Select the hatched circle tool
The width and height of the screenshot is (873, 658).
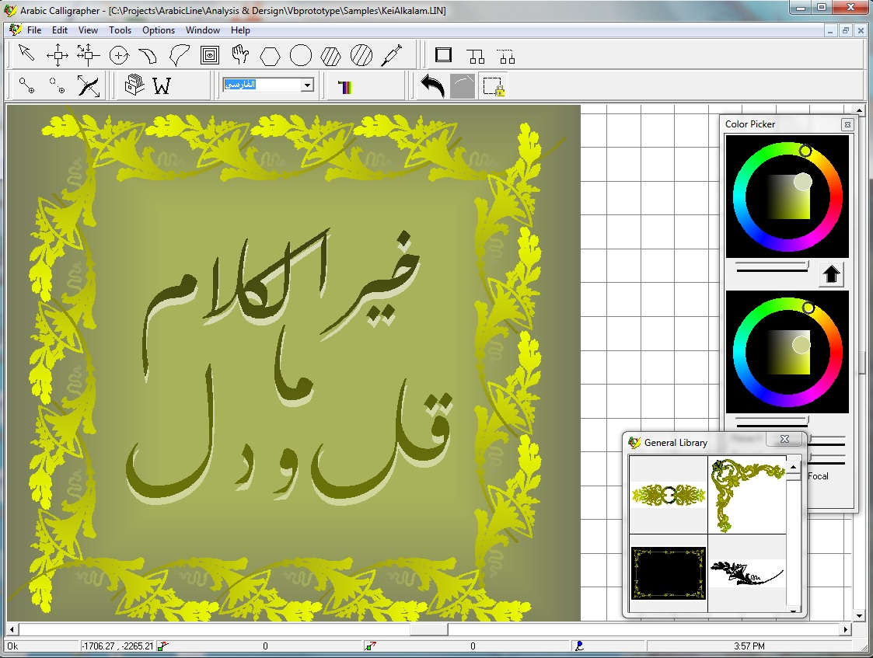tap(361, 55)
